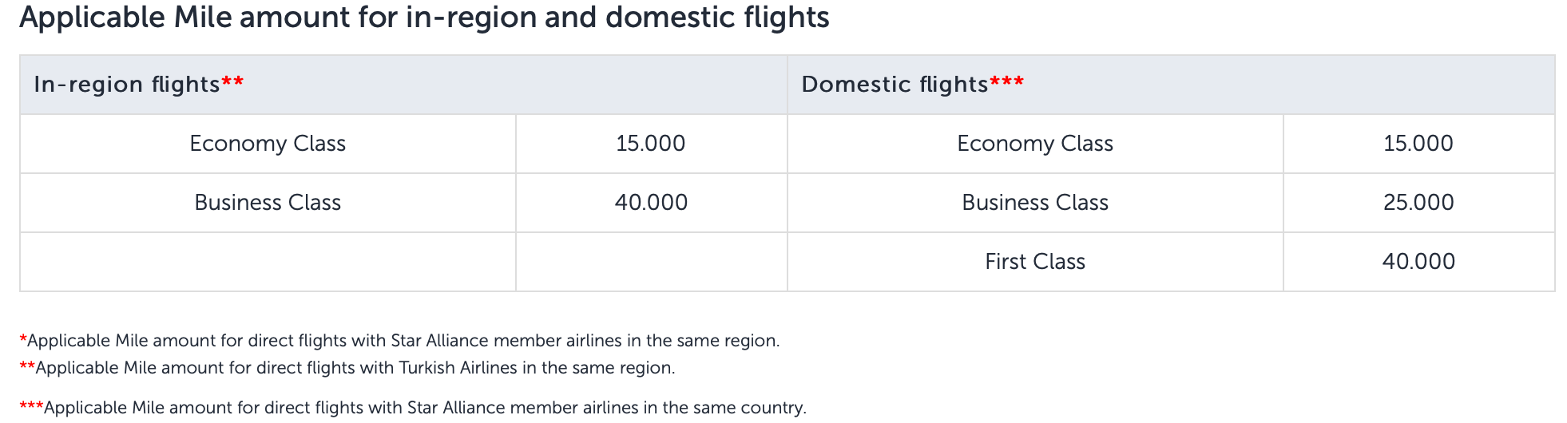Click the single red asterisk of first footnote

point(23,338)
